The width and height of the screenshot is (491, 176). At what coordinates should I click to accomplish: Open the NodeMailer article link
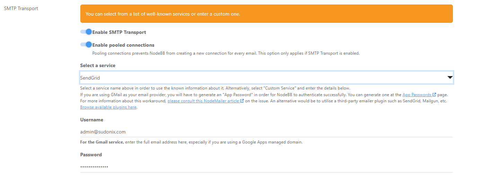[x=203, y=101]
